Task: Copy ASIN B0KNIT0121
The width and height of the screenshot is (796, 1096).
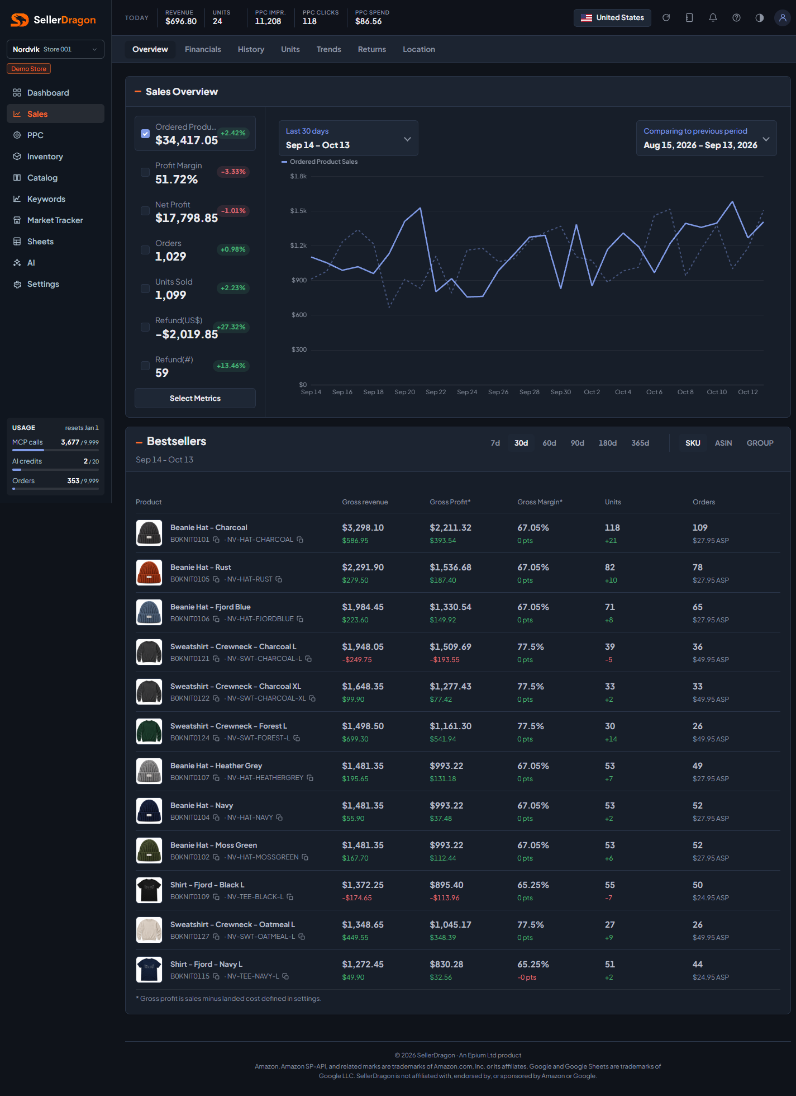Action: tap(216, 659)
